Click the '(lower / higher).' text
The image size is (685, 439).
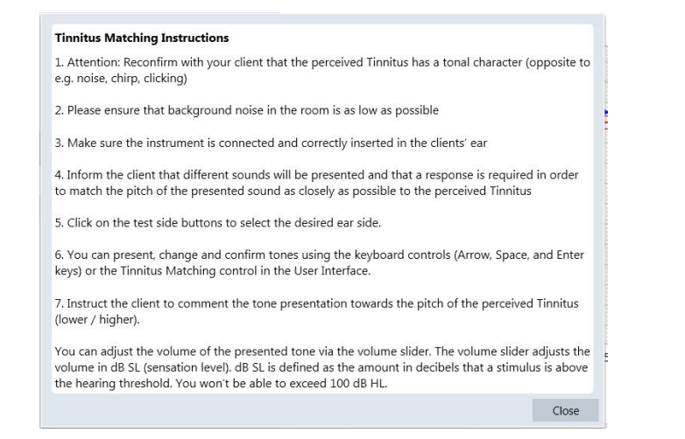point(97,319)
